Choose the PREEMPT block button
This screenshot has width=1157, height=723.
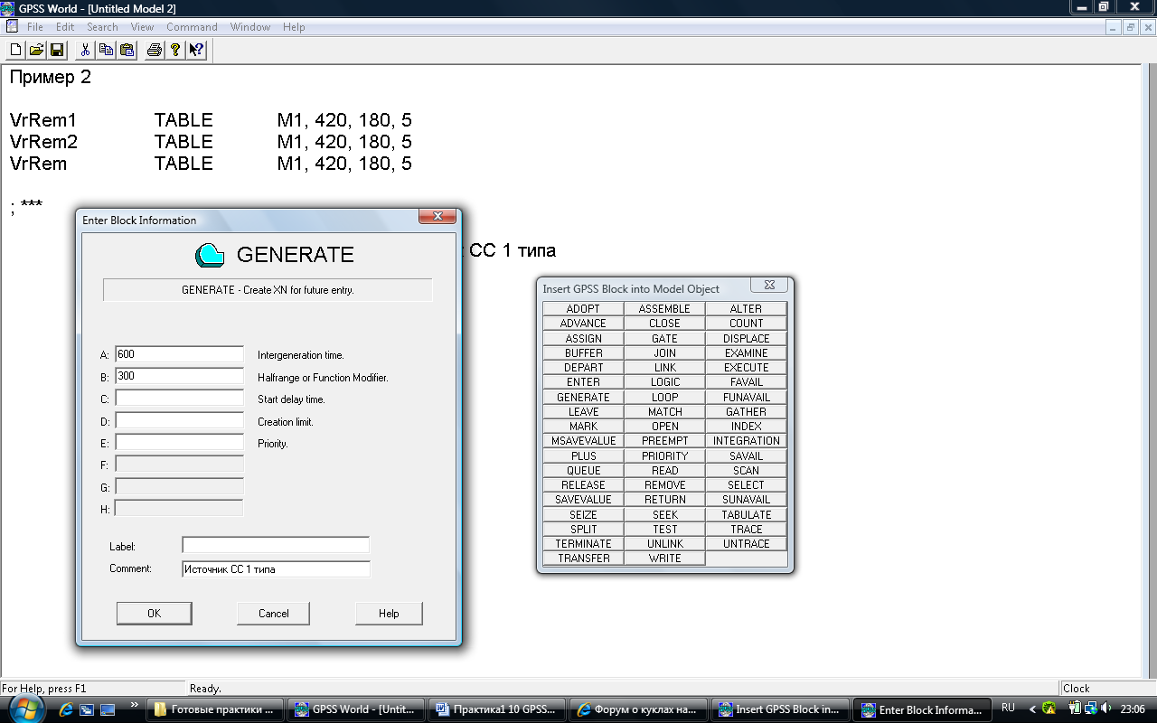coord(664,441)
